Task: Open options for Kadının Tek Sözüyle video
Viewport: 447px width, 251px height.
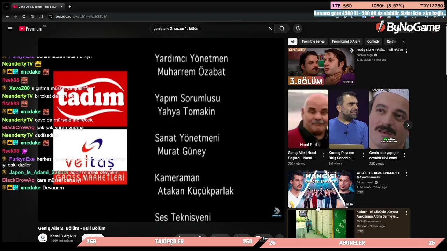Action: 406,213
